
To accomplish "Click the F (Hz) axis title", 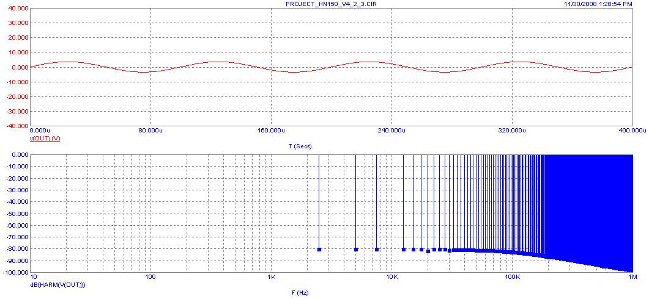I will click(300, 292).
